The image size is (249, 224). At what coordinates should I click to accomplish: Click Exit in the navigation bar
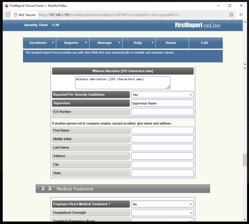(205, 43)
